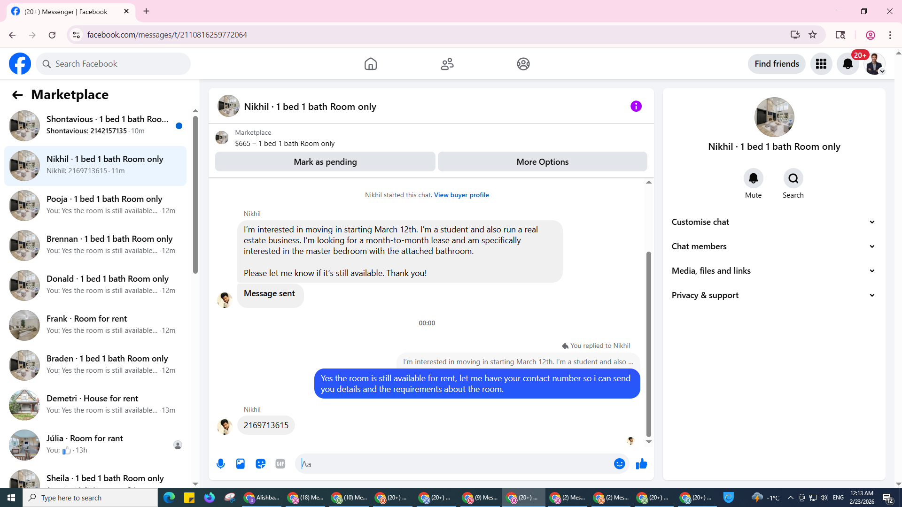Screen dimensions: 902x507
Task: Install the app via address bar icon
Action: pyautogui.click(x=795, y=35)
